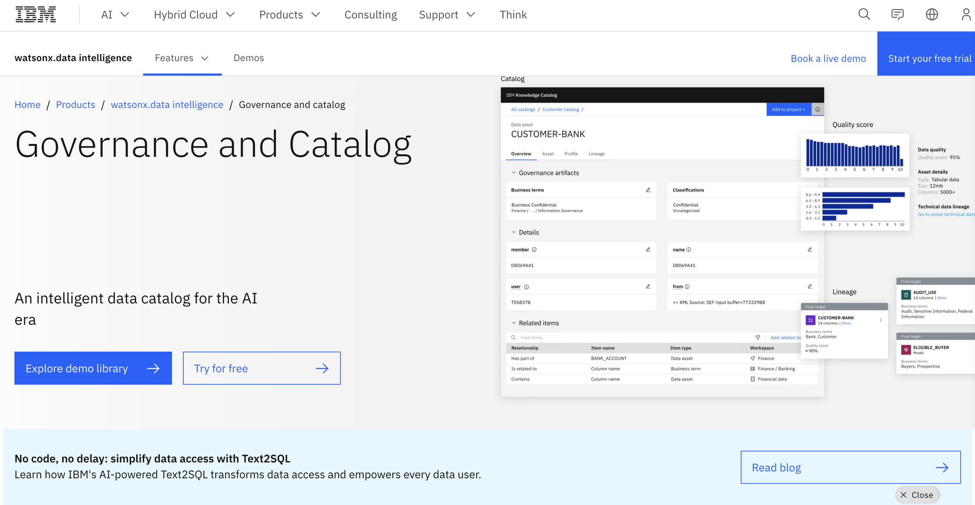Open the Consulting menu item
The image size is (975, 505).
click(x=370, y=14)
